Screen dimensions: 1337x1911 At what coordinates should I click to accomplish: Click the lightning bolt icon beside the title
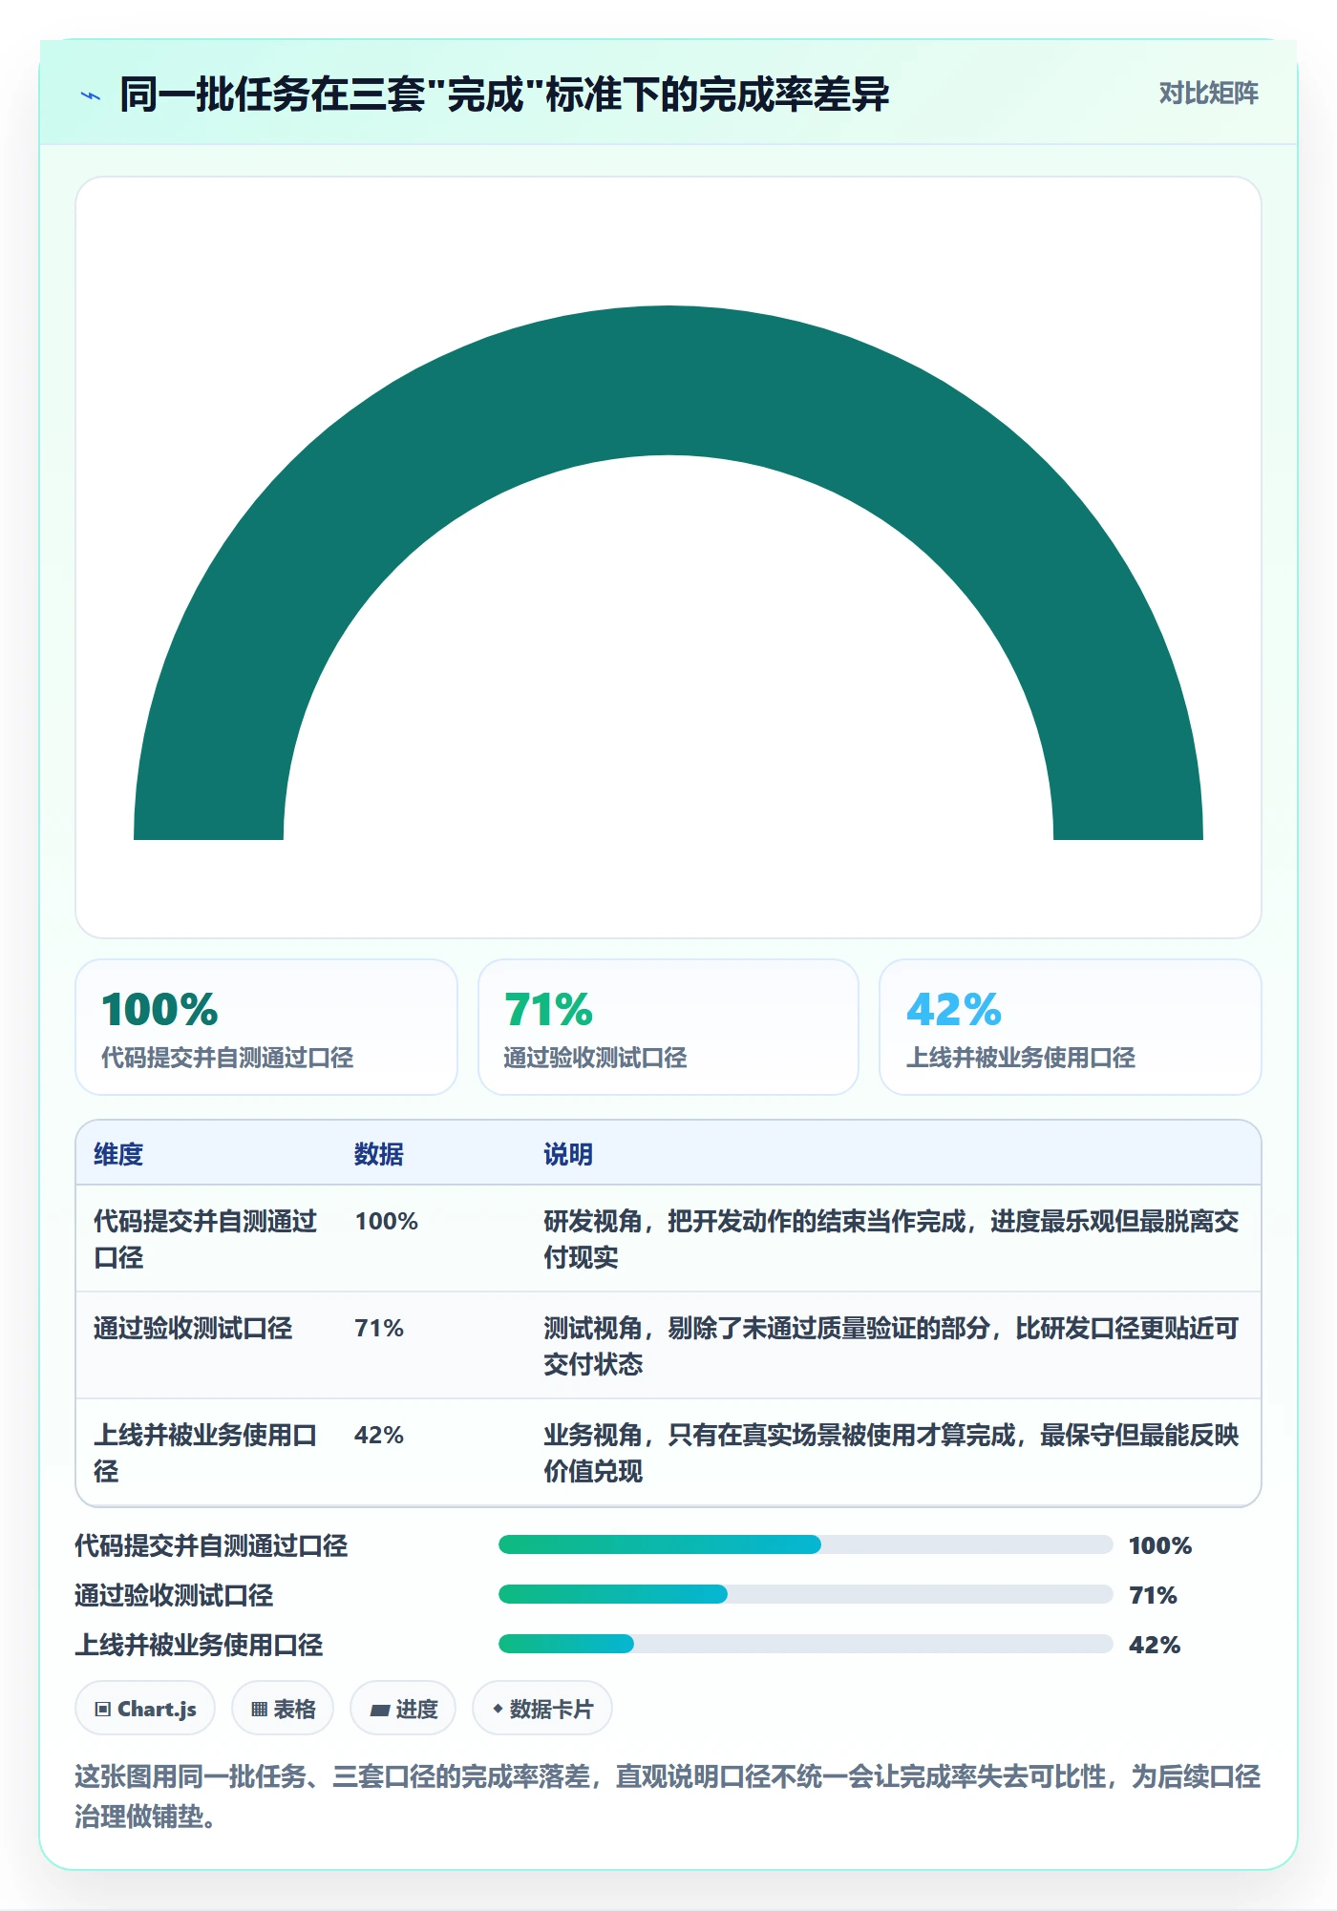[91, 95]
